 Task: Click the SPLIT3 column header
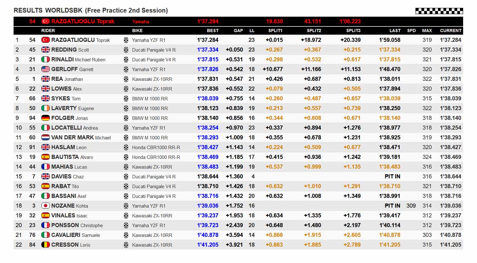[353, 31]
